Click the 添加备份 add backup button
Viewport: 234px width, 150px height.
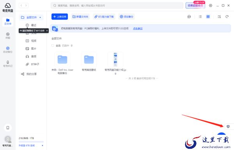point(126,16)
